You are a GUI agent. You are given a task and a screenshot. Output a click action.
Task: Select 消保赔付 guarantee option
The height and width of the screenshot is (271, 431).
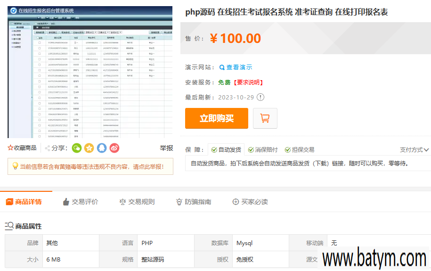click(x=263, y=150)
